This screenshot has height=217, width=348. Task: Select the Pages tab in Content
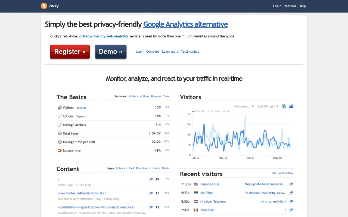tap(110, 168)
